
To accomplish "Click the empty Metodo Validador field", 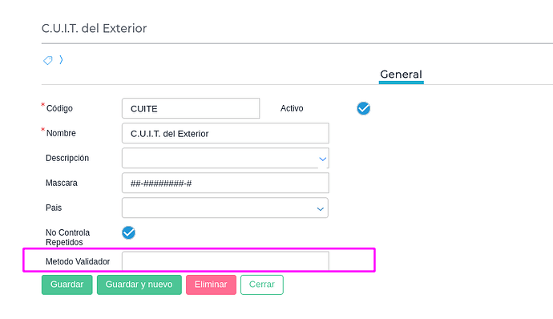I will tap(225, 261).
